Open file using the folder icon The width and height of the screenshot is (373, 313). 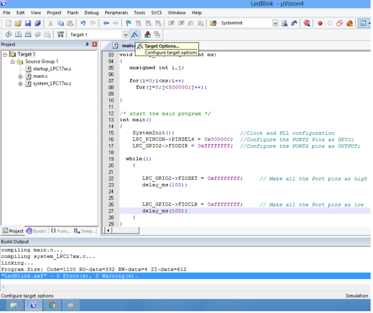click(19, 23)
